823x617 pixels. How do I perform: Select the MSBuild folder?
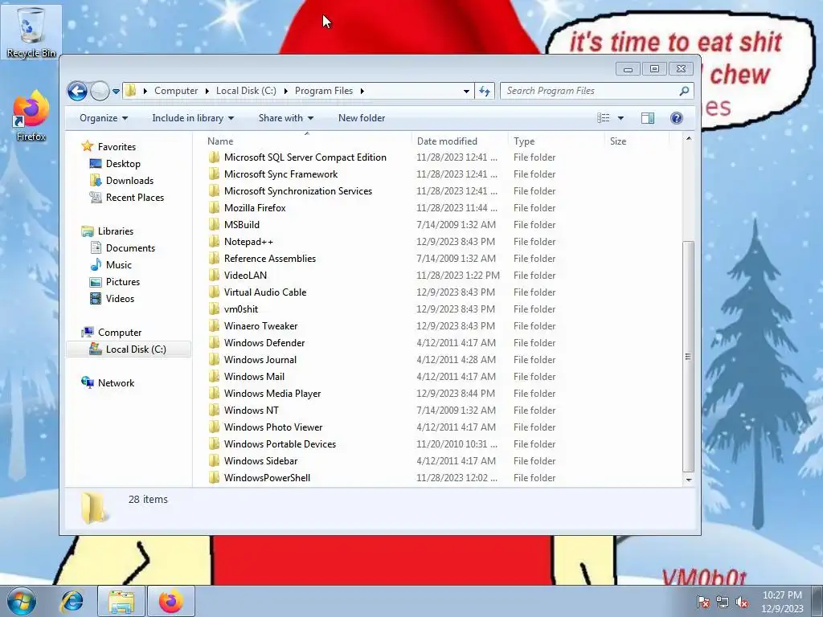tap(241, 225)
